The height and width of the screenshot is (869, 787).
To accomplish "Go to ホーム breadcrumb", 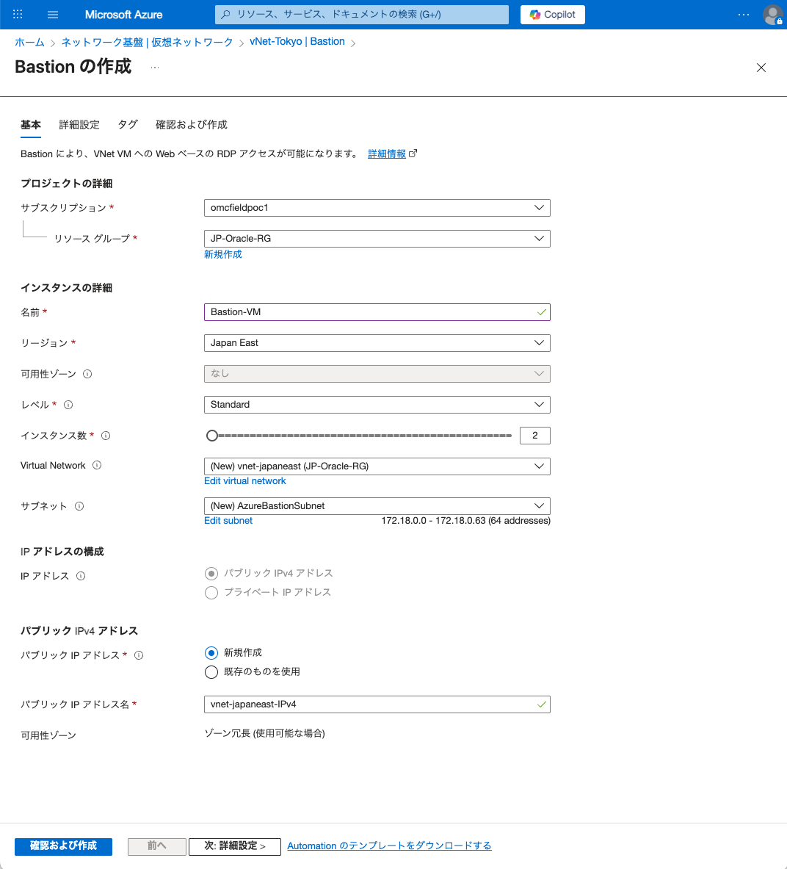I will (x=29, y=42).
